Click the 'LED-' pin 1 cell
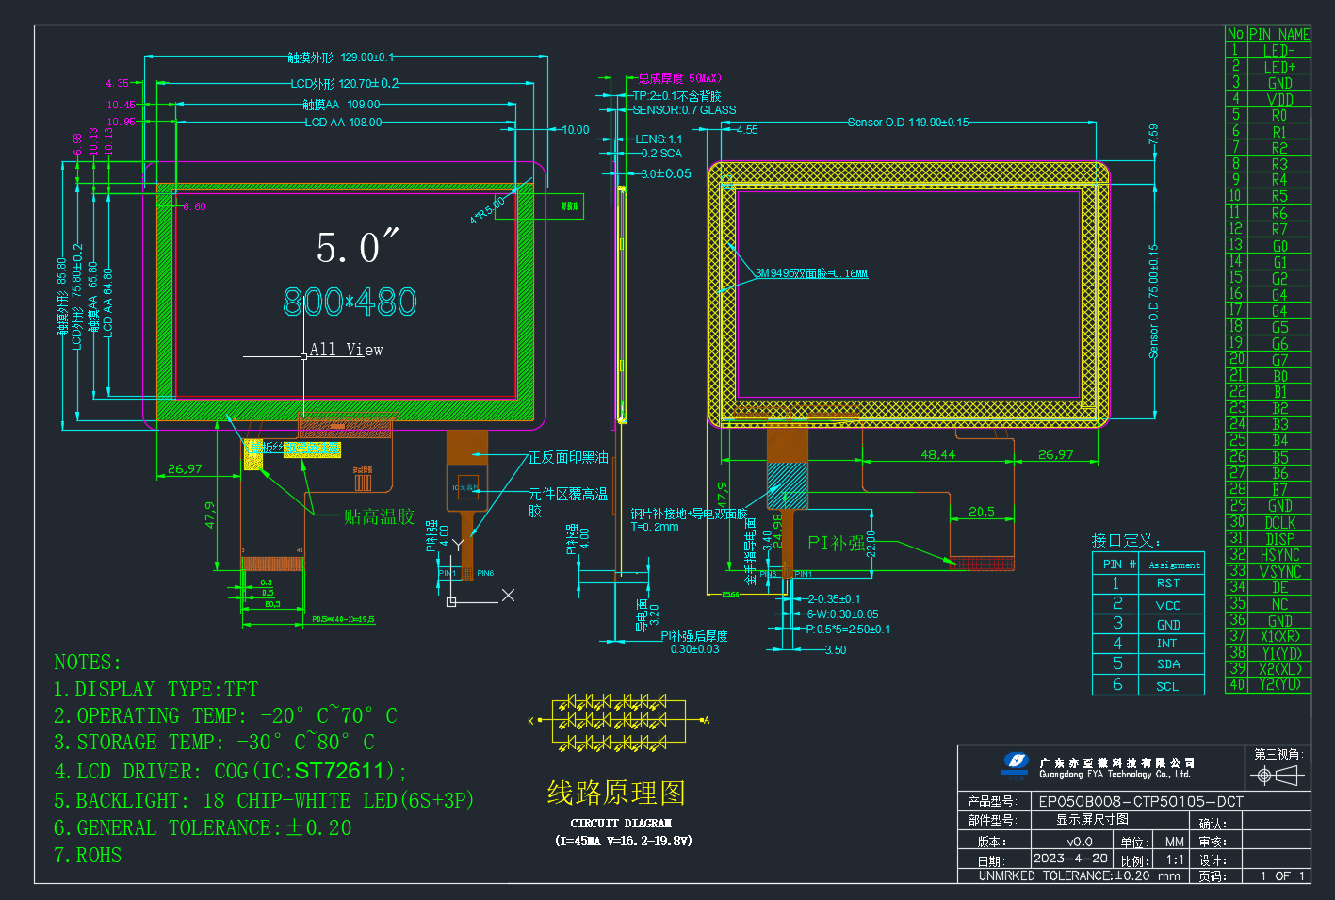 tap(1279, 51)
